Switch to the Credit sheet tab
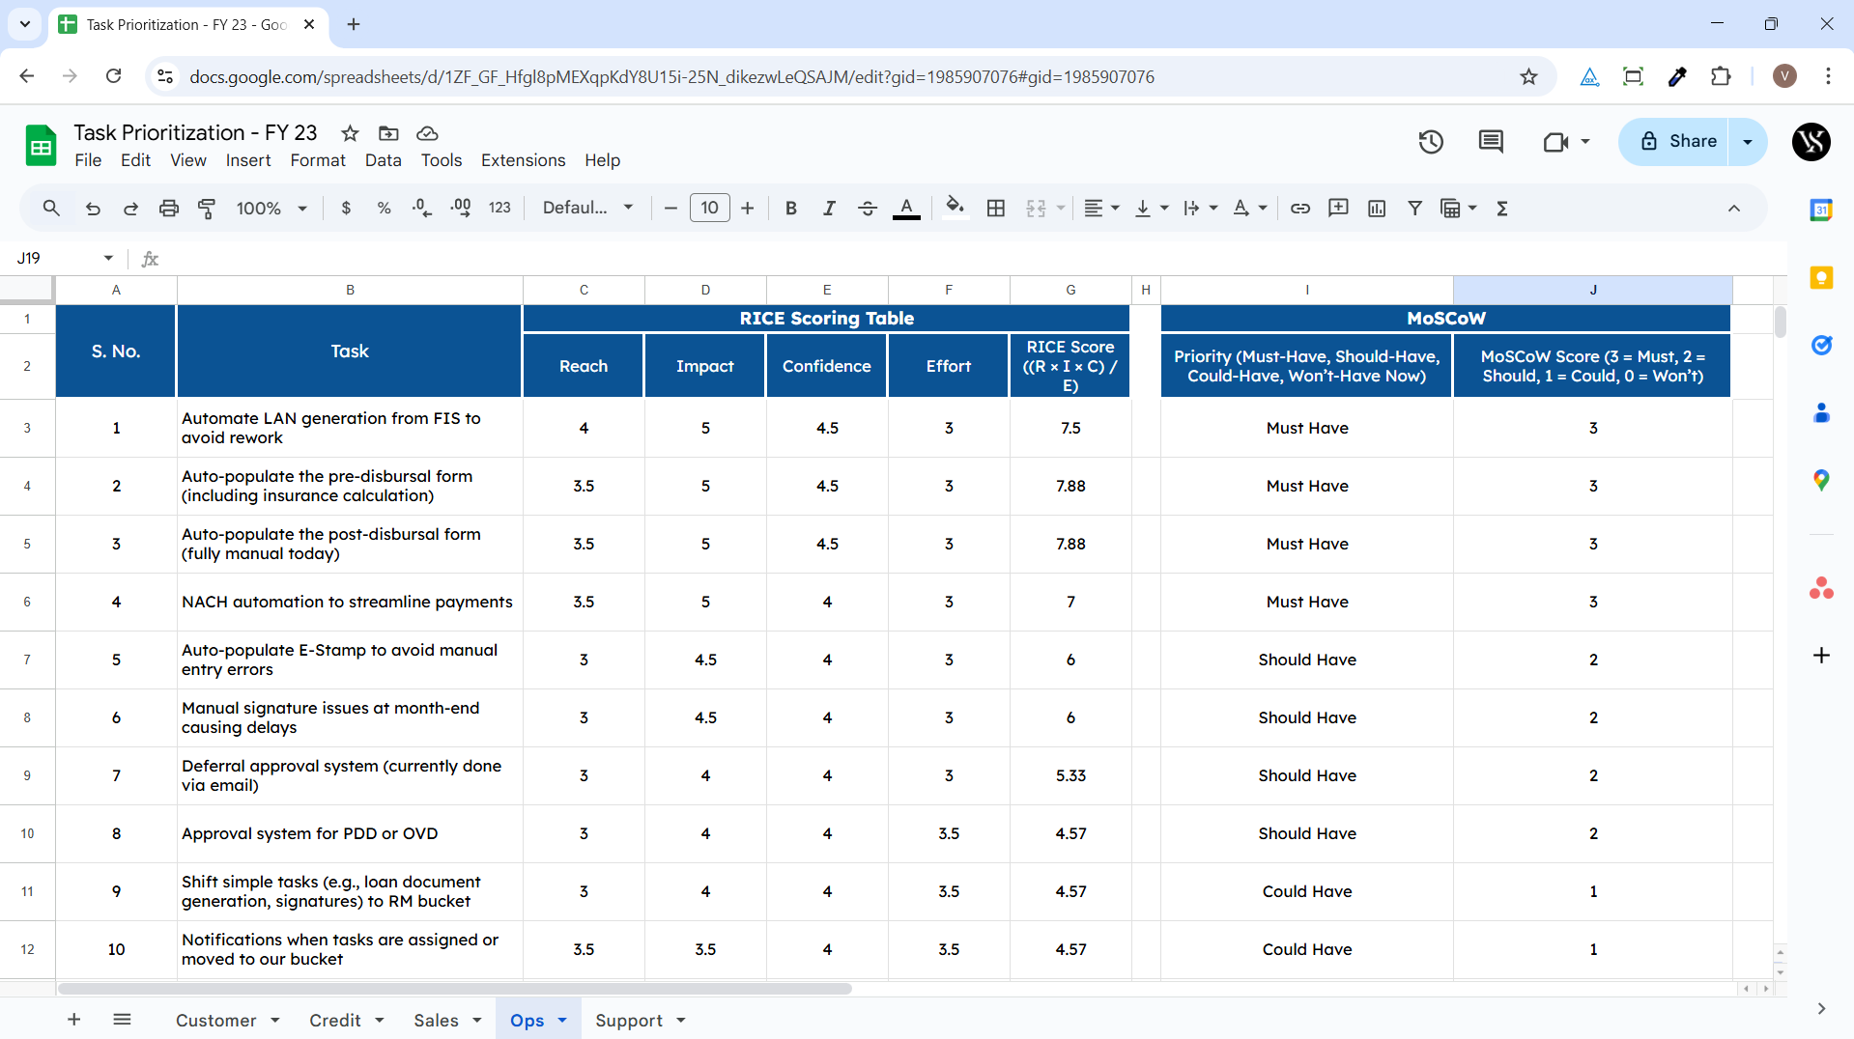 coord(336,1020)
